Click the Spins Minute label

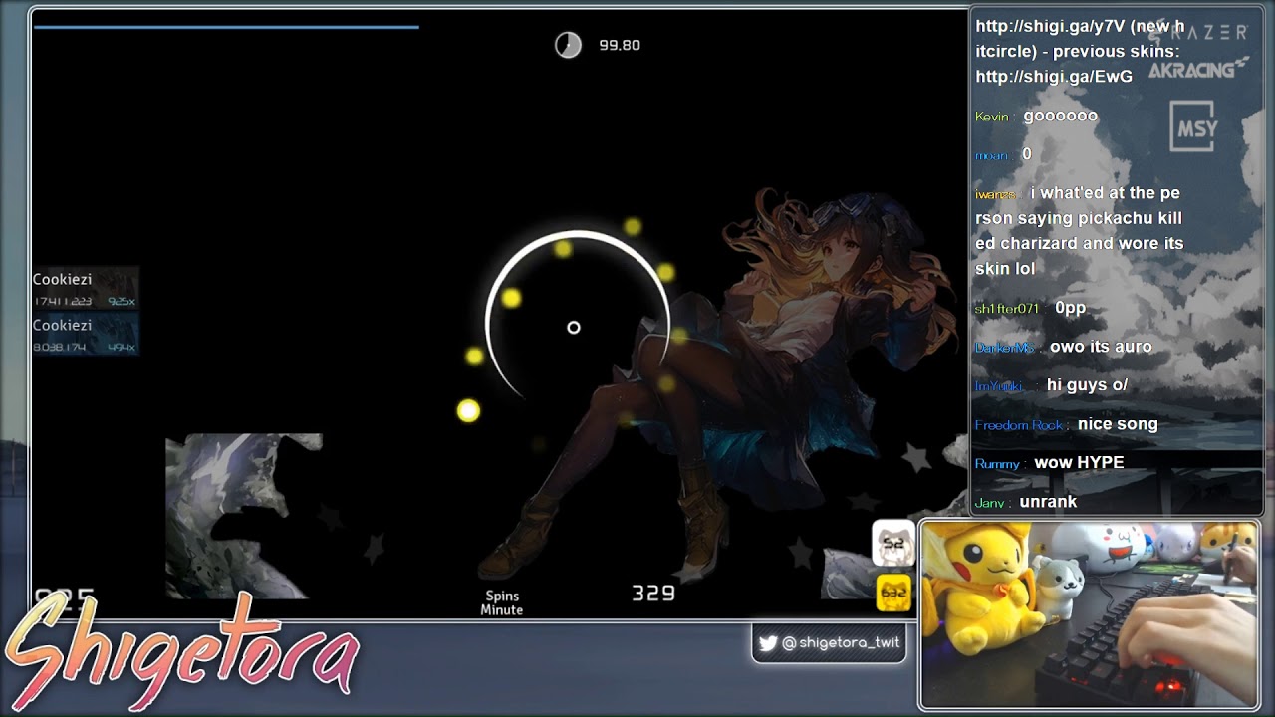[x=502, y=603]
